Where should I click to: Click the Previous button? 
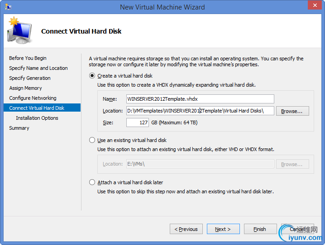point(186,229)
